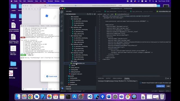The image size is (180, 101).
Task: Click Later on the update notification
Action: (x=168, y=86)
